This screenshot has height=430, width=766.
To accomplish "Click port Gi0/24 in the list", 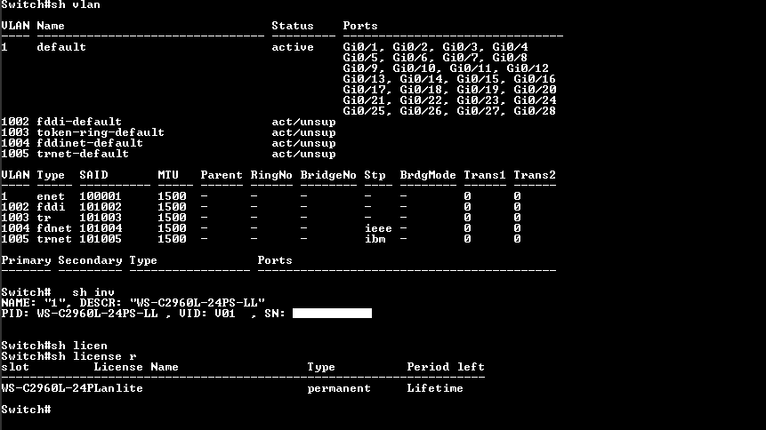I will (x=535, y=100).
